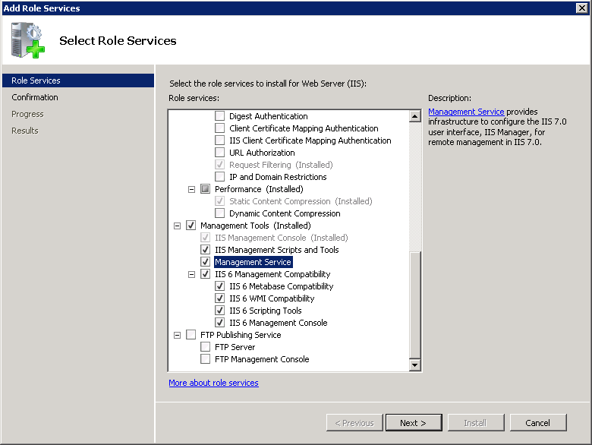This screenshot has height=445, width=592.
Task: Check the URL Authorization option
Action: coord(220,153)
